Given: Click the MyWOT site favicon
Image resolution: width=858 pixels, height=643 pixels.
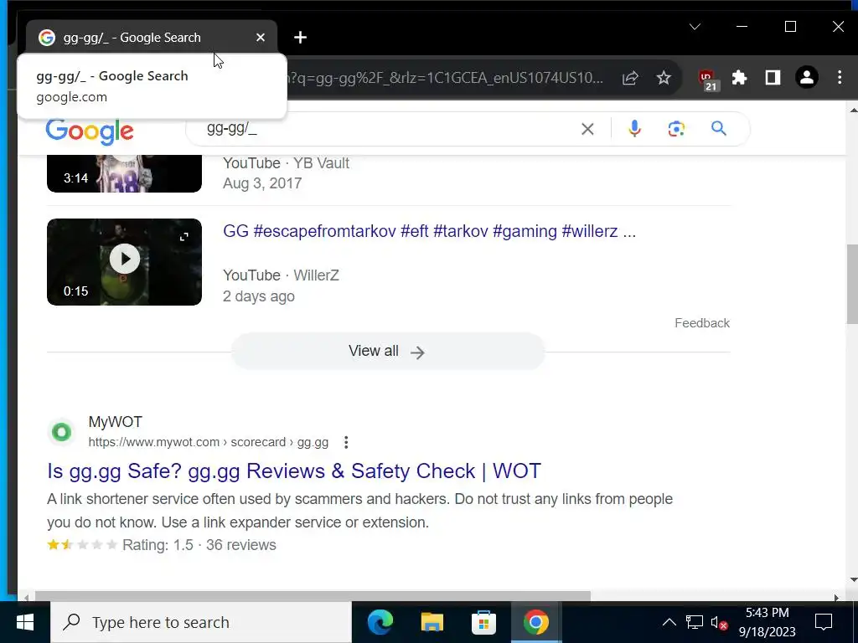Looking at the screenshot, I should (x=62, y=433).
